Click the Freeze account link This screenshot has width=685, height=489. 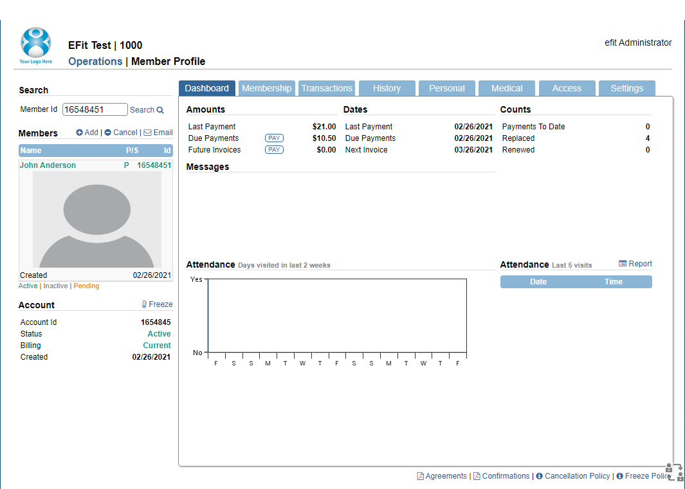(160, 304)
